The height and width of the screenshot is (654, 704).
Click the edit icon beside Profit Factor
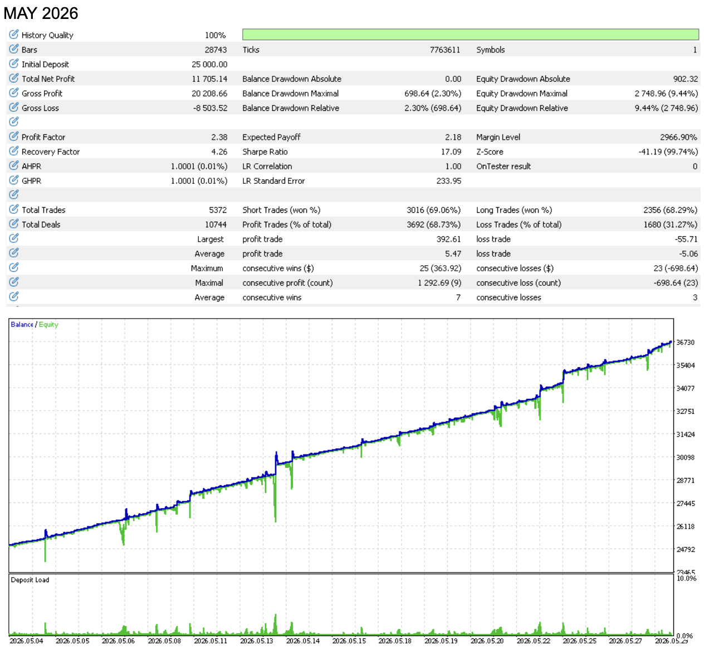pyautogui.click(x=14, y=136)
